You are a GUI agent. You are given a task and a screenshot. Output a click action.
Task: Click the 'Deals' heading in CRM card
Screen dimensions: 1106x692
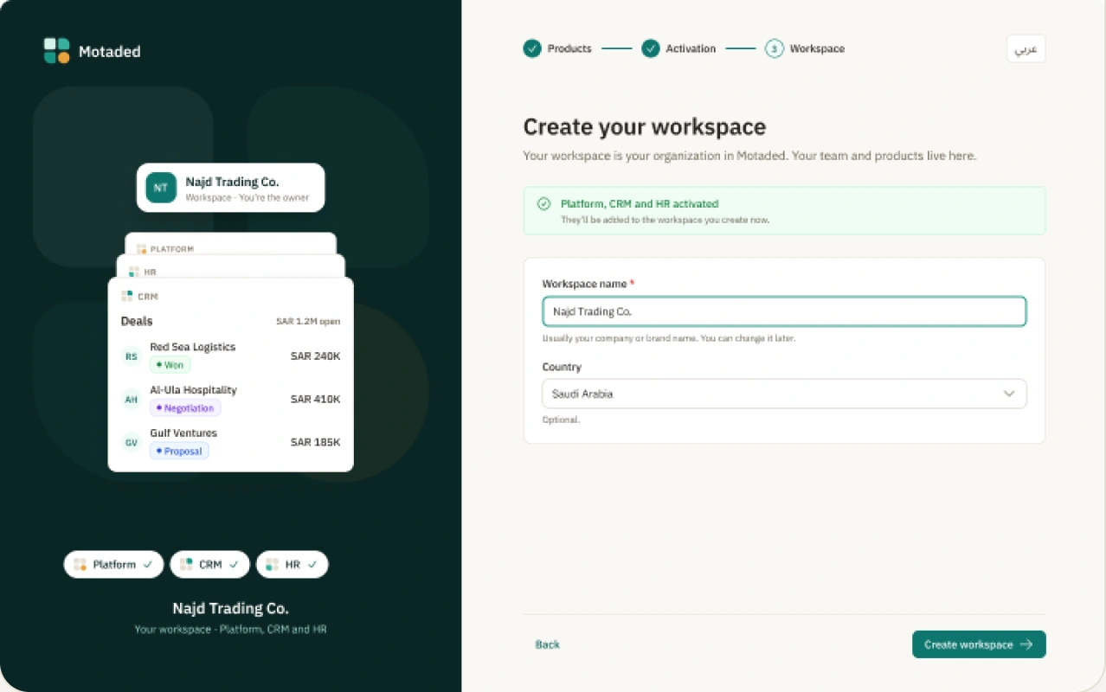point(137,321)
